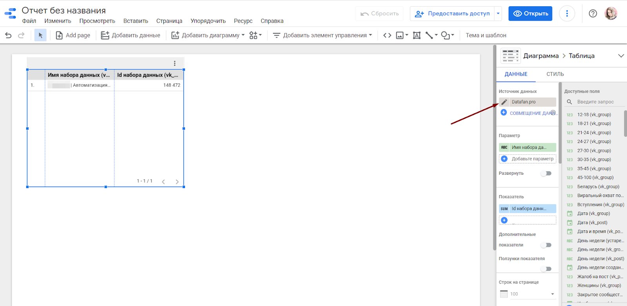The image size is (627, 306).
Task: Open Строк на странице dropdown
Action: (x=528, y=294)
